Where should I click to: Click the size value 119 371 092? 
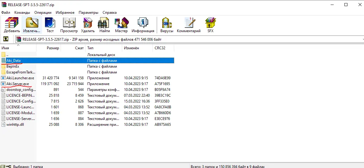click(50, 84)
